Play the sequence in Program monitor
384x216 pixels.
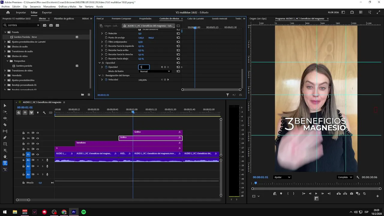coord(316,193)
